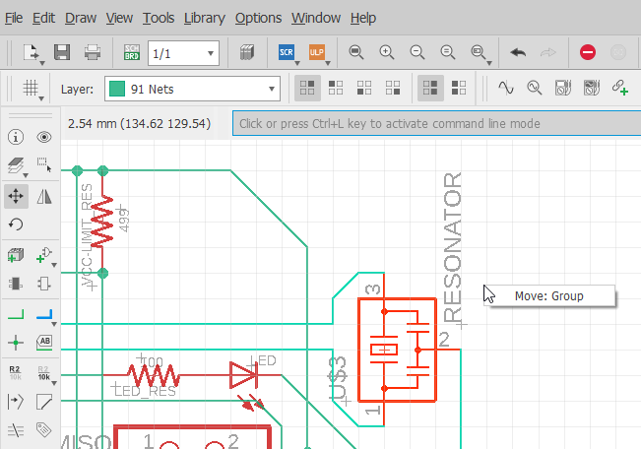
Task: Toggle selection filter with bottom-left square filled
Action: pos(364,88)
